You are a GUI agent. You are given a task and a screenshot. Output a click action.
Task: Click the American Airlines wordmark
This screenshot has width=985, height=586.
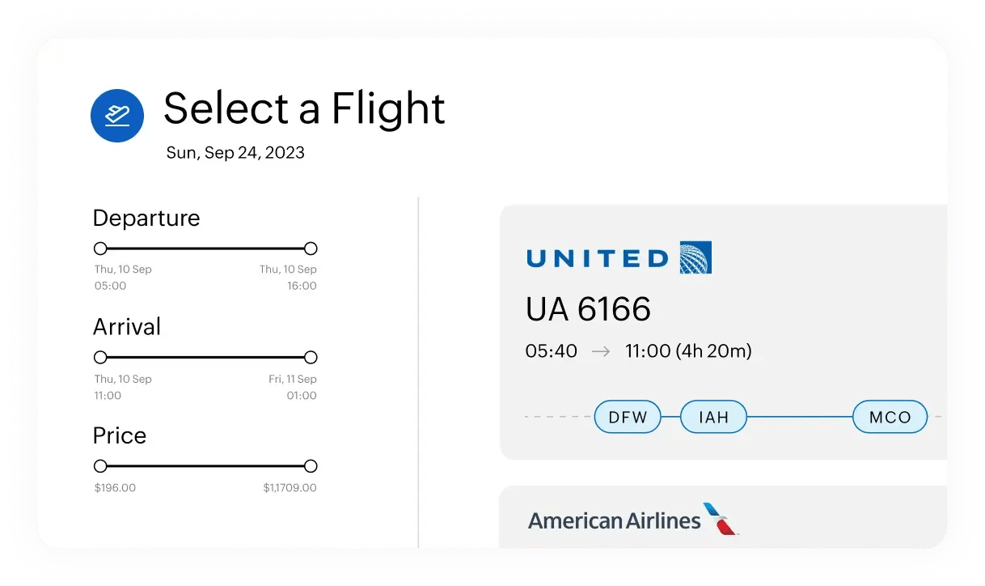(x=615, y=520)
